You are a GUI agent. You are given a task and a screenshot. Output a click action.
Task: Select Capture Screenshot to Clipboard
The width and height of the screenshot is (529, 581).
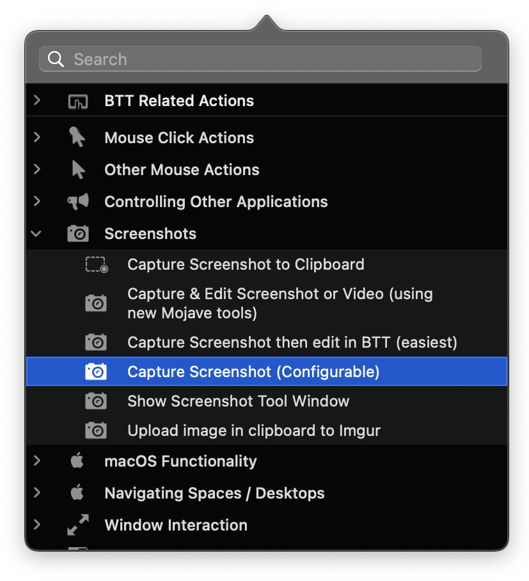(246, 265)
